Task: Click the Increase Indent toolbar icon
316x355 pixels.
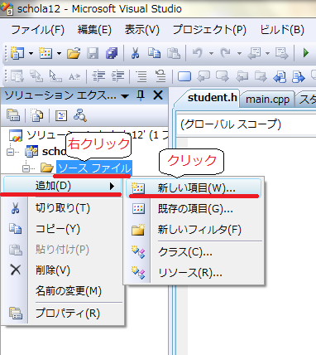Action: pyautogui.click(x=117, y=75)
